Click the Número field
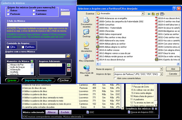Viewport: 182px width, 120px height. pyautogui.click(x=65, y=13)
